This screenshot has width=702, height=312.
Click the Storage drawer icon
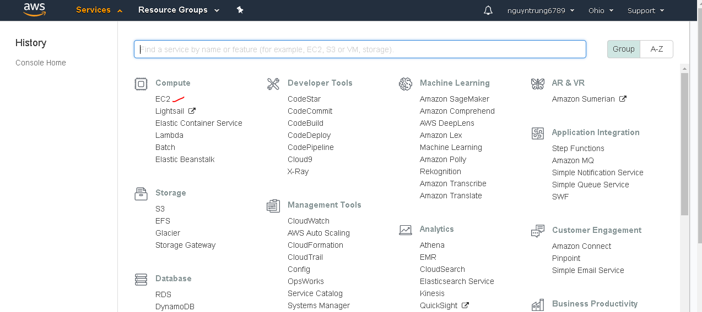(x=141, y=193)
